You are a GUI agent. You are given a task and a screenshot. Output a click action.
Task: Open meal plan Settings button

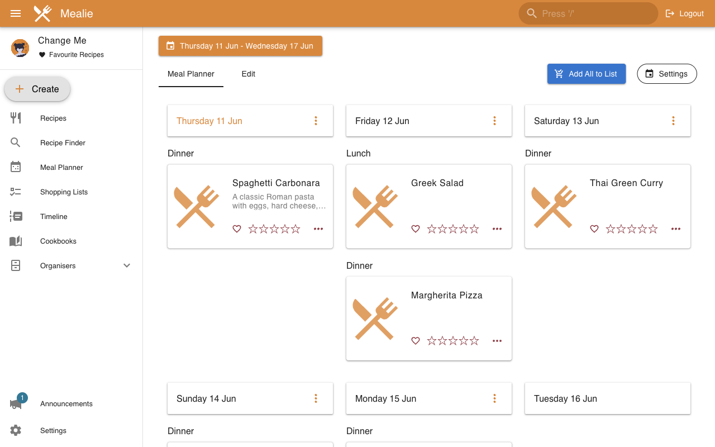(x=667, y=74)
